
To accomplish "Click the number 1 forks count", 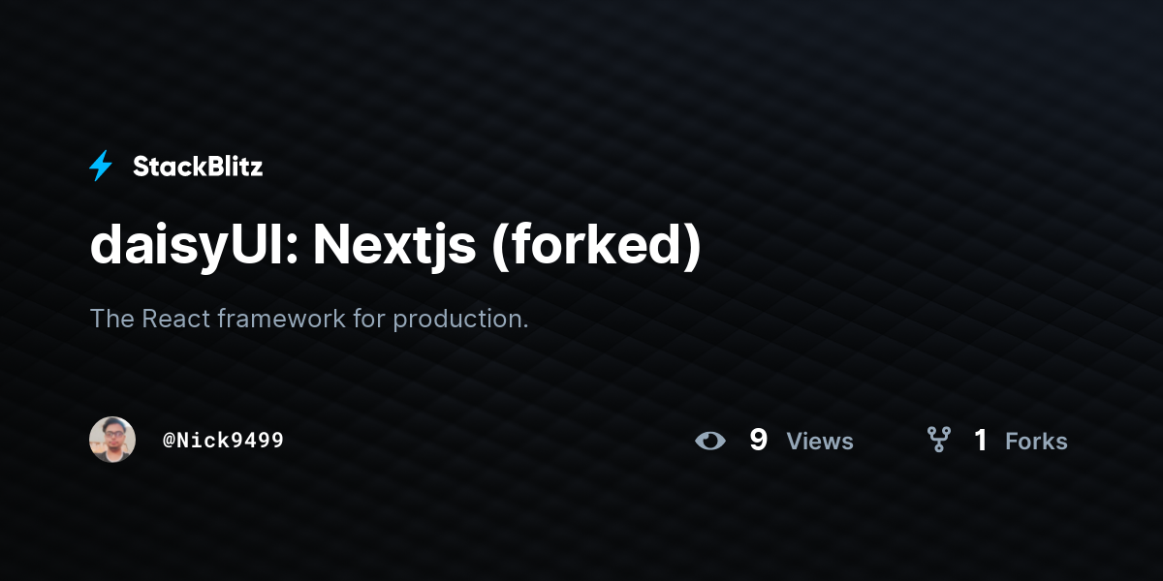I will (x=981, y=441).
